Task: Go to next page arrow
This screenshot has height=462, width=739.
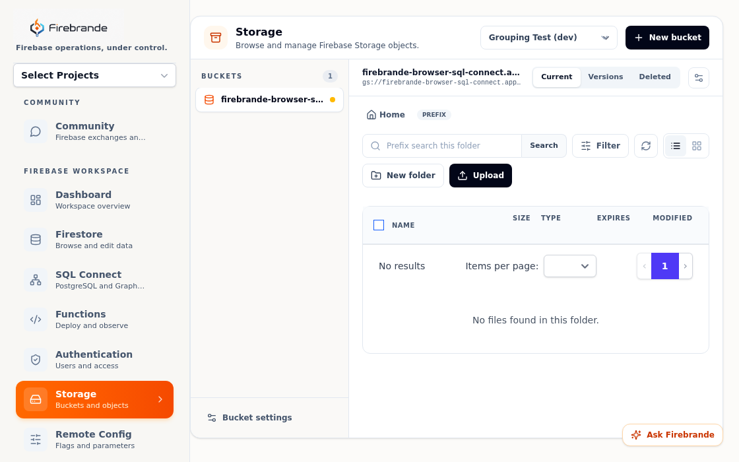Action: pyautogui.click(x=686, y=266)
